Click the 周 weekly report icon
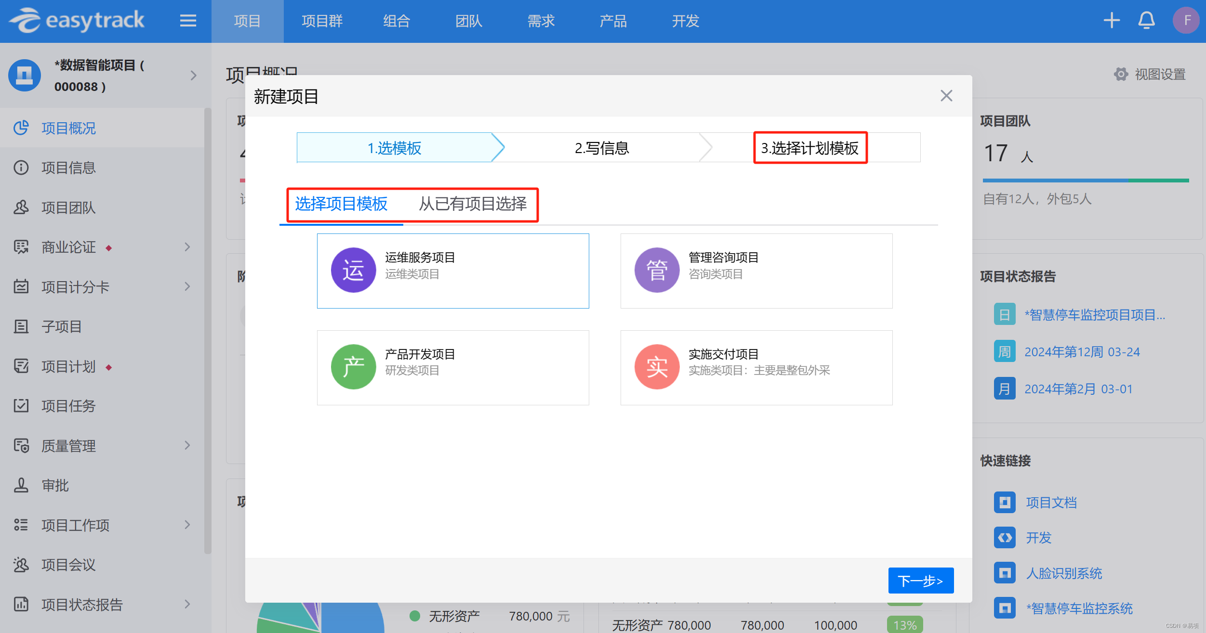The height and width of the screenshot is (633, 1206). point(1005,351)
